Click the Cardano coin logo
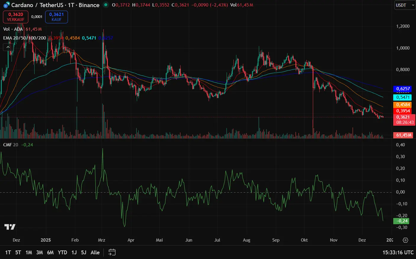 pos(6,5)
